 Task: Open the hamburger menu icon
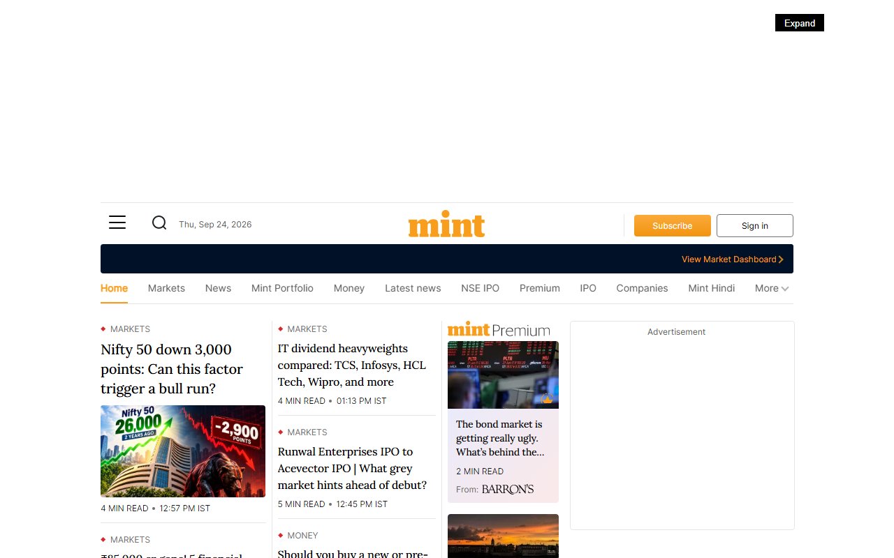pyautogui.click(x=117, y=223)
